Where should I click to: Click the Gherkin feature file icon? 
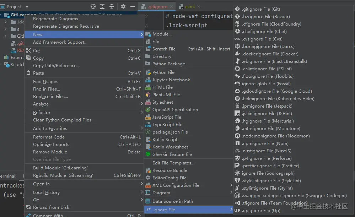coord(148,154)
